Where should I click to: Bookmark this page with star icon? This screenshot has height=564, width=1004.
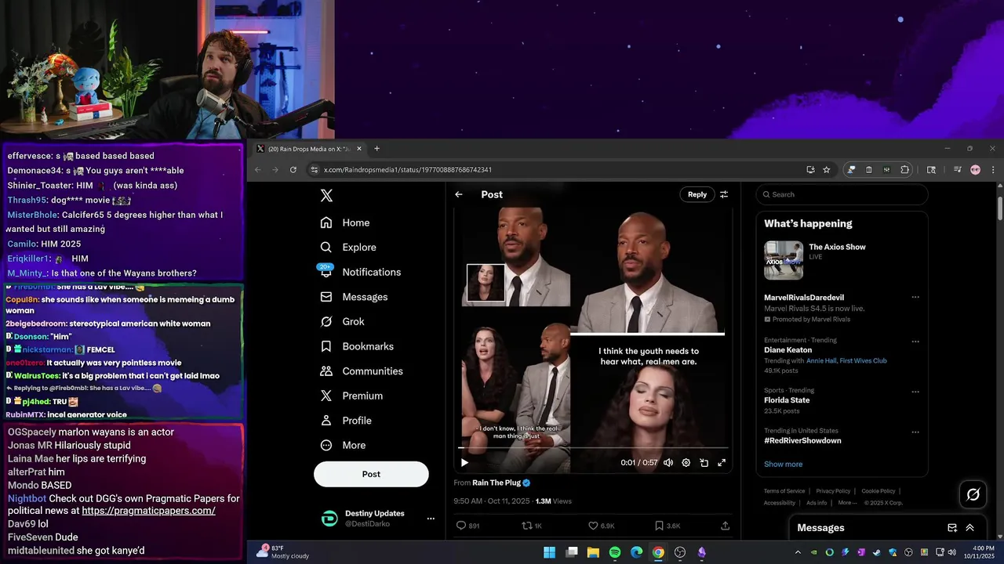point(827,169)
